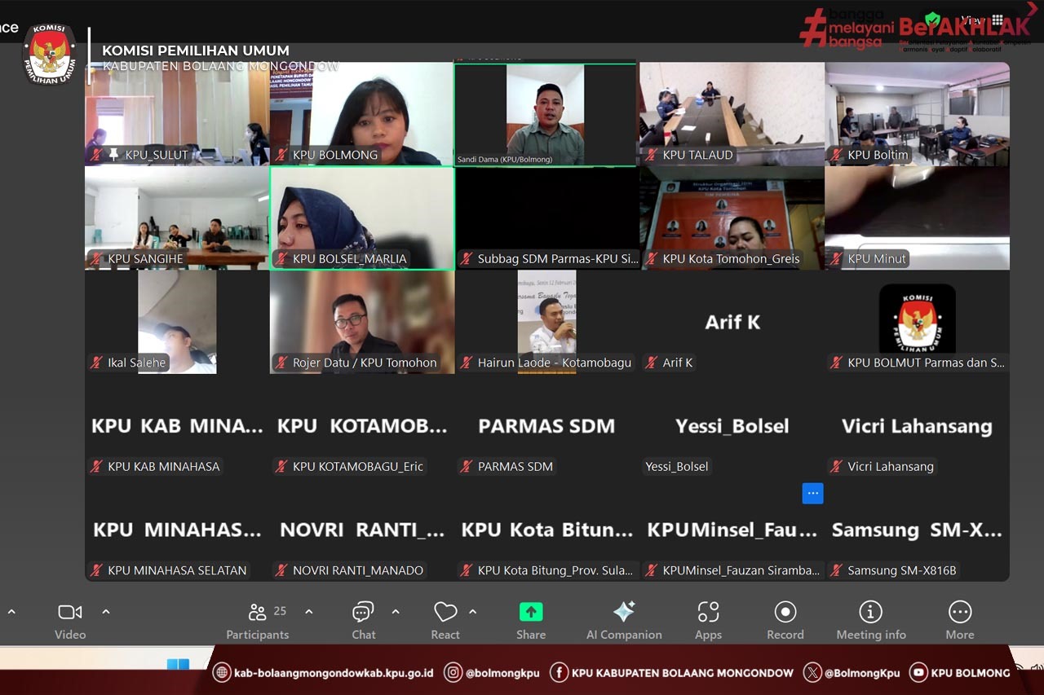Click the pinned KPU_SULUT video tile
The height and width of the screenshot is (695, 1044).
177,114
